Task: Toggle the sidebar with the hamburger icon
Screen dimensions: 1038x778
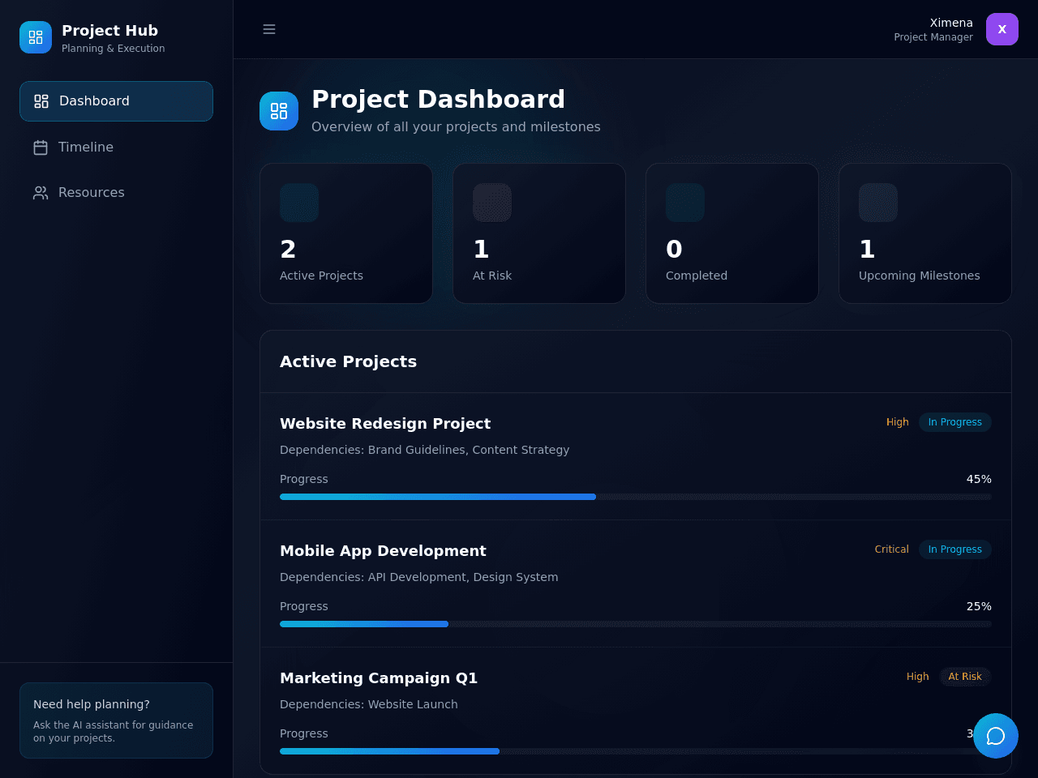Action: click(269, 29)
